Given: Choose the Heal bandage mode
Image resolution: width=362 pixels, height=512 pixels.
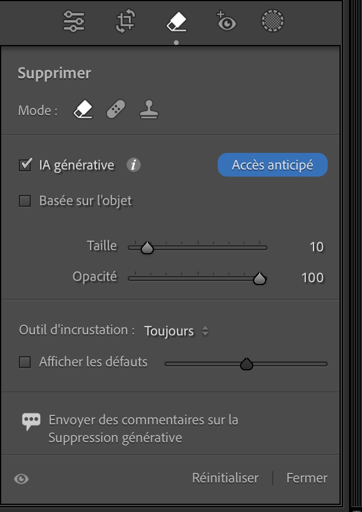Looking at the screenshot, I should pos(116,110).
